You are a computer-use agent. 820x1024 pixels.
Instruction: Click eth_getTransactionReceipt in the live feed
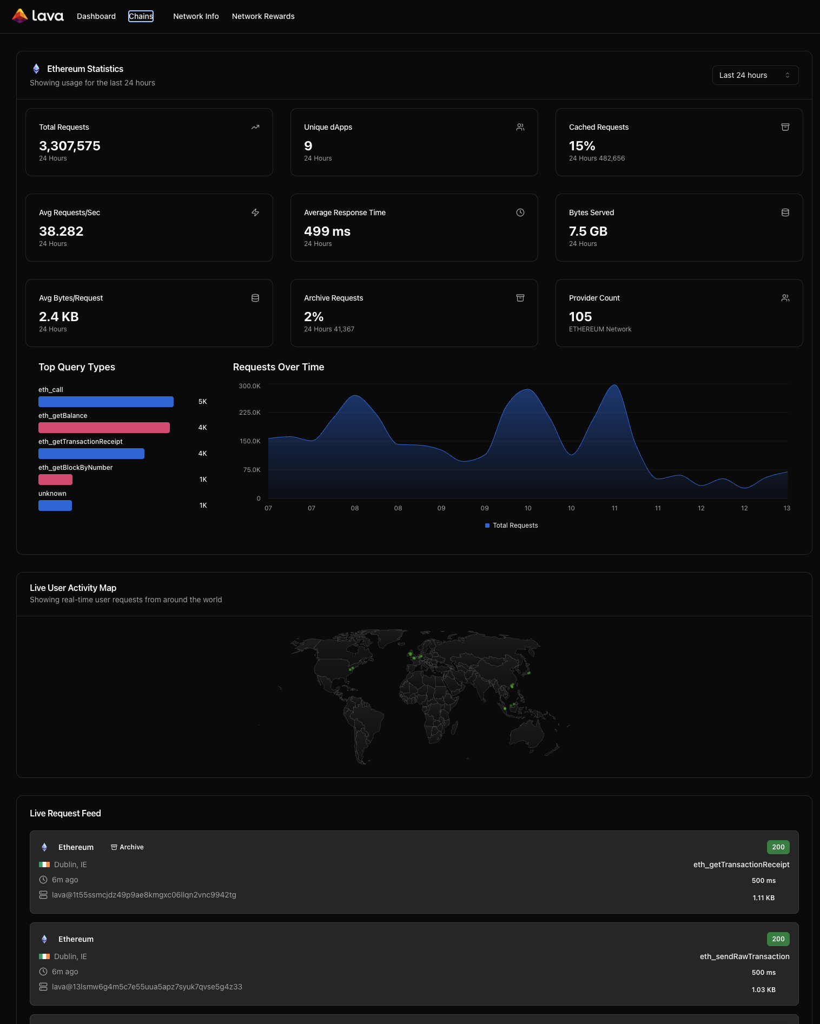tap(742, 865)
